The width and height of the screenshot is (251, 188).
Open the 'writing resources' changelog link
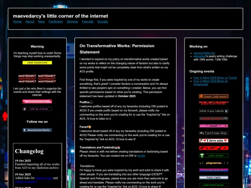(x=26, y=182)
